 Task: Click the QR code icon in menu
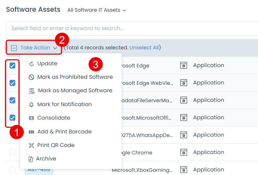pos(31,145)
